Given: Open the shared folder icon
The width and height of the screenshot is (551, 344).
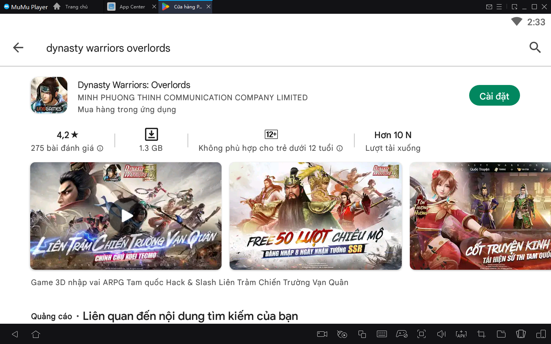Looking at the screenshot, I should (x=501, y=334).
